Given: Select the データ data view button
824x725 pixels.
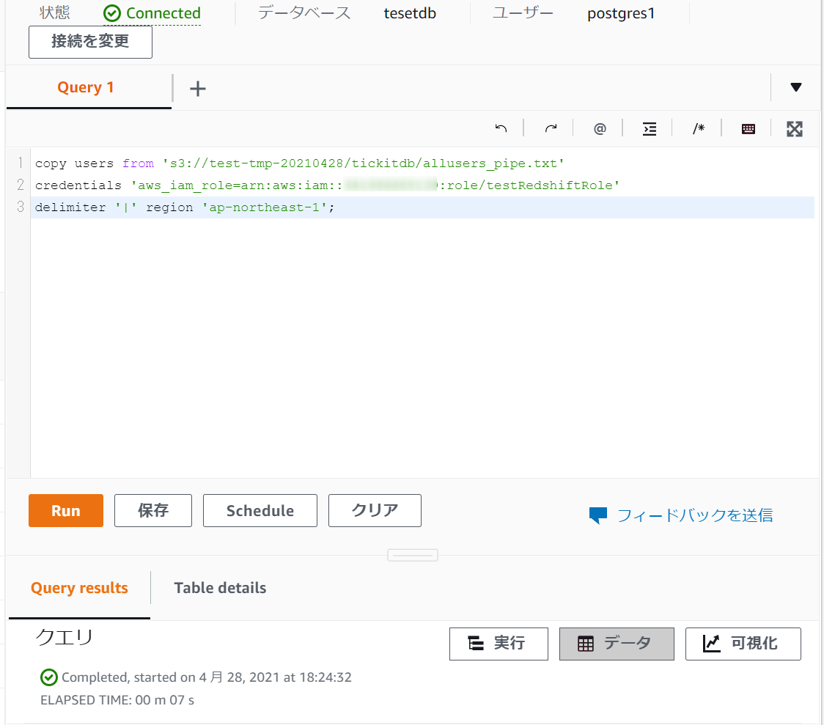Looking at the screenshot, I should [617, 644].
